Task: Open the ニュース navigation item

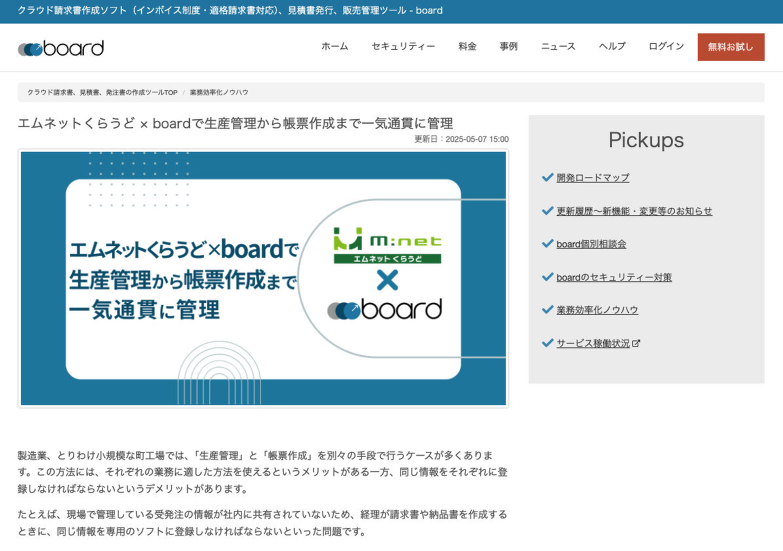Action: point(558,46)
